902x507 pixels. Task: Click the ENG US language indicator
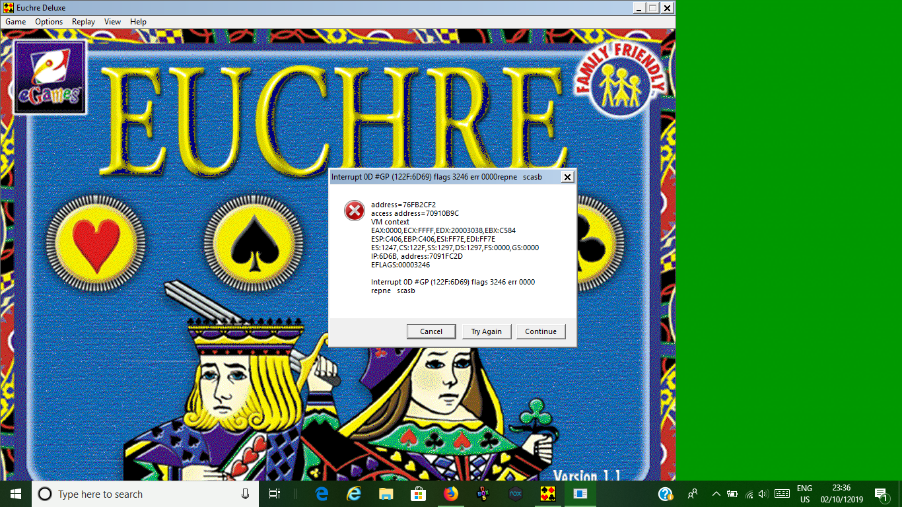pyautogui.click(x=804, y=494)
